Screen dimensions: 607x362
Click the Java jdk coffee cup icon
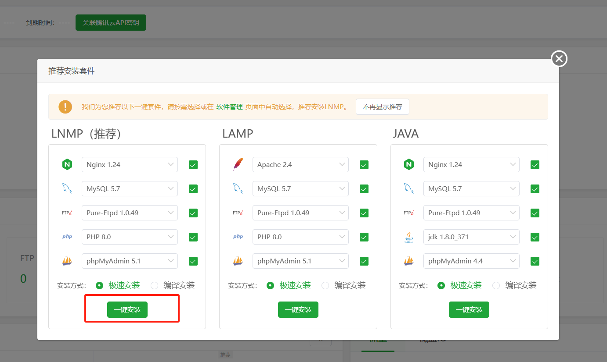pos(409,237)
